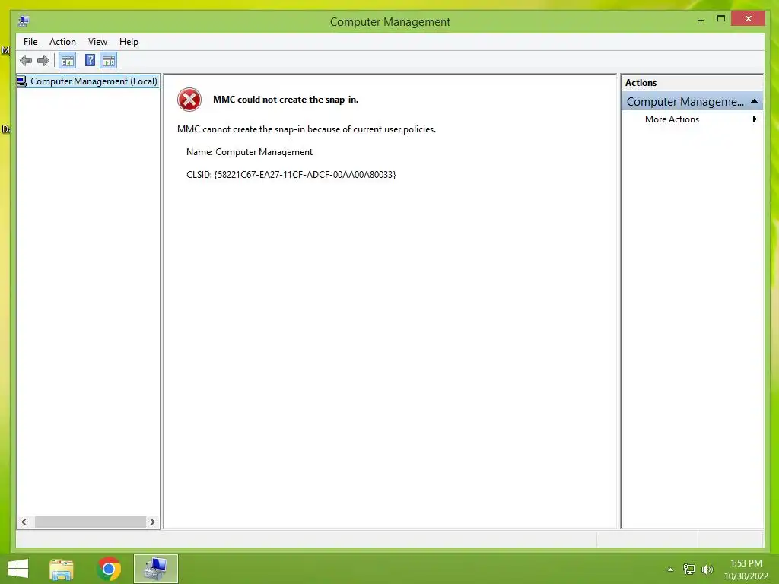Close the Computer Management window
Image resolution: width=779 pixels, height=584 pixels.
[x=749, y=18]
